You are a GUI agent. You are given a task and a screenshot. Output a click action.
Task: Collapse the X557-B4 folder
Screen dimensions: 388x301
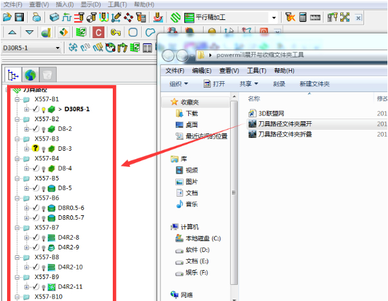[17, 159]
